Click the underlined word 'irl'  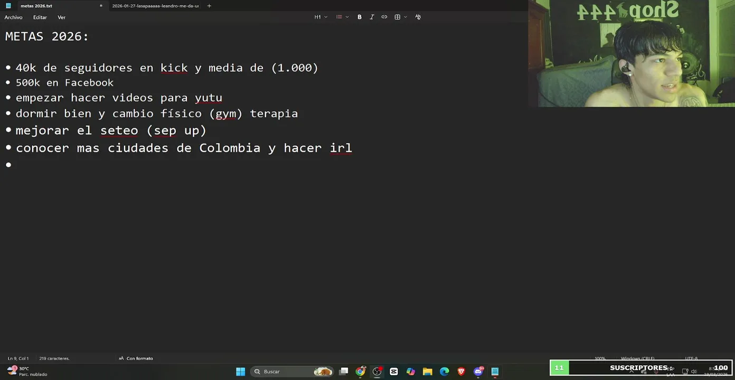pyautogui.click(x=341, y=148)
